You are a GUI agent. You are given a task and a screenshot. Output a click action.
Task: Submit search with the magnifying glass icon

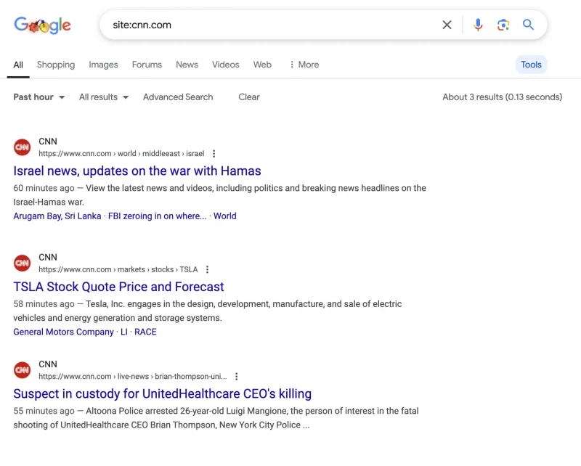pos(528,25)
